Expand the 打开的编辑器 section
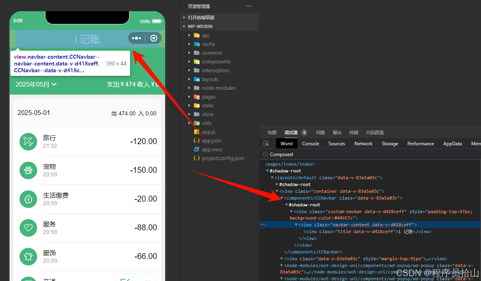Screen dimensions: 481x281 (x=184, y=18)
